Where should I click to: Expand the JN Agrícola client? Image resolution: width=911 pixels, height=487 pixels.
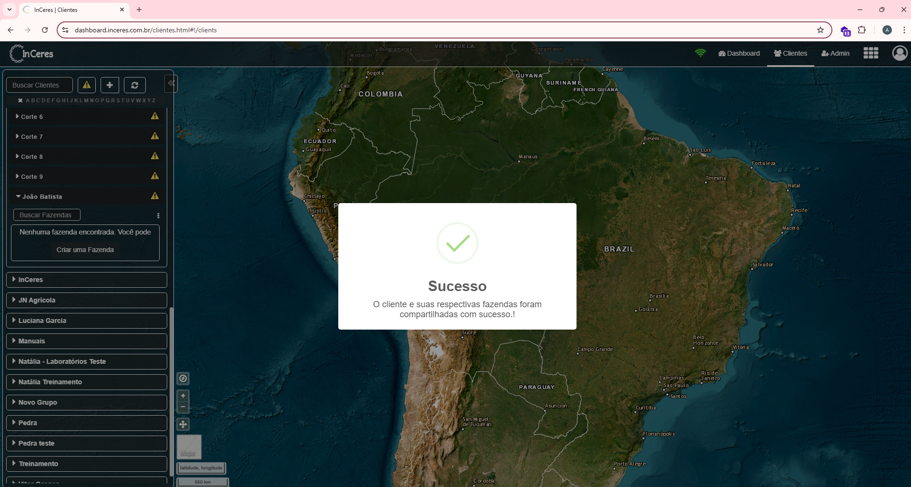coord(87,300)
